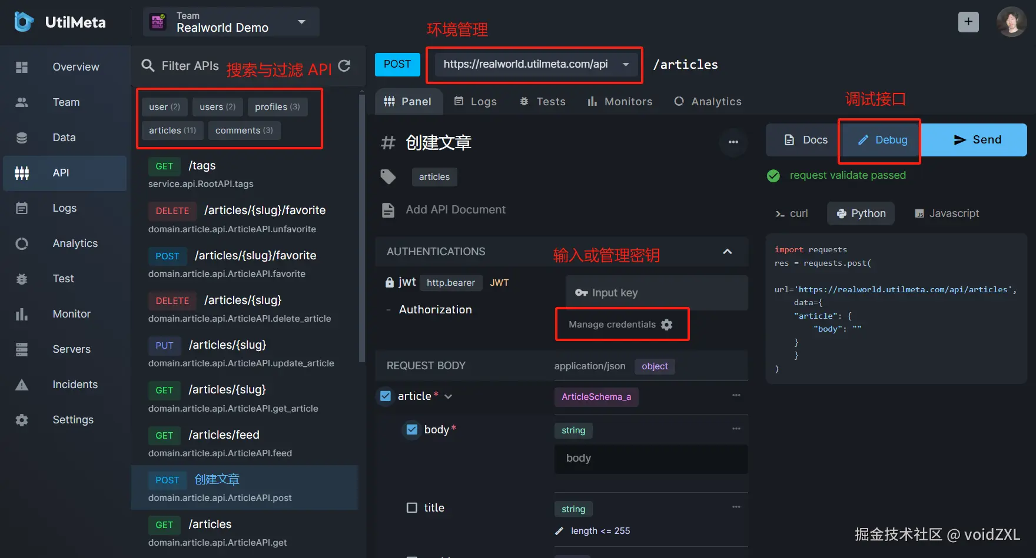Open the Incidents sidebar section
Screen dimensions: 1036x558
[65, 385]
